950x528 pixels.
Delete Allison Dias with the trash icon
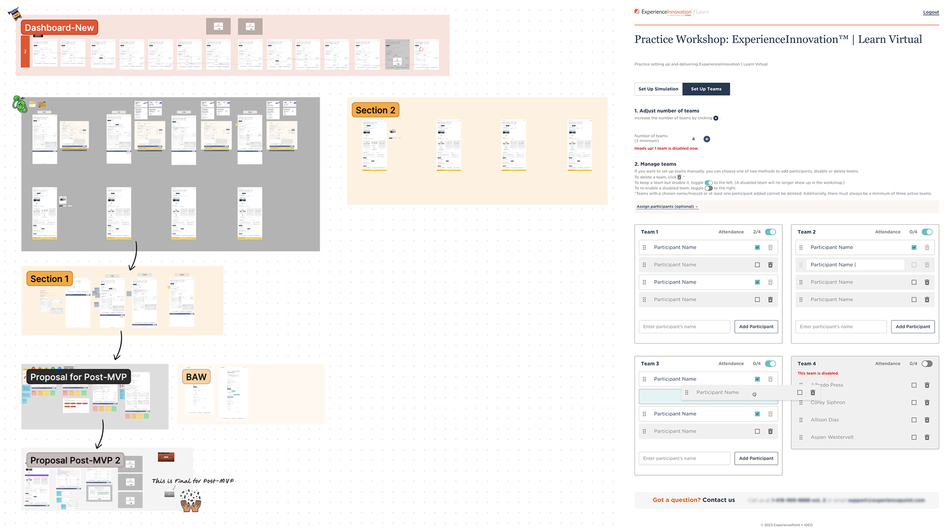927,420
